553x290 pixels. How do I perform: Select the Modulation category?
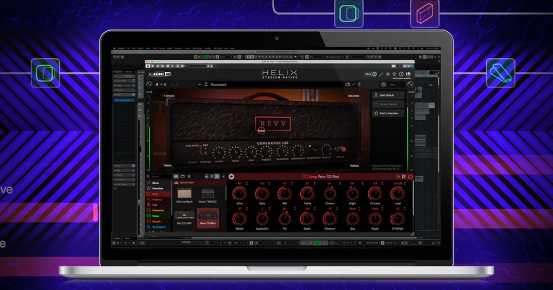click(x=158, y=227)
